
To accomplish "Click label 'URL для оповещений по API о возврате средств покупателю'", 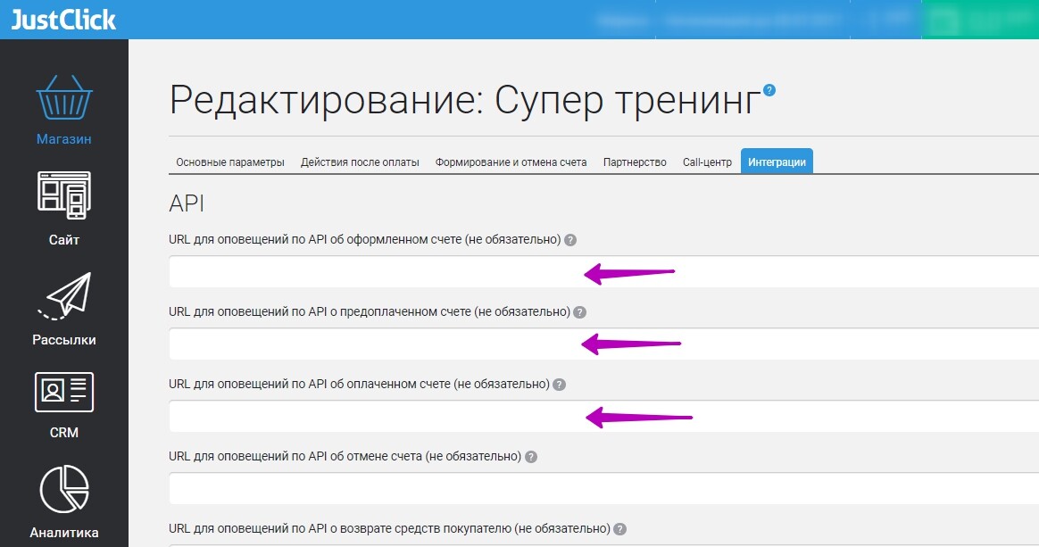I will pos(389,528).
